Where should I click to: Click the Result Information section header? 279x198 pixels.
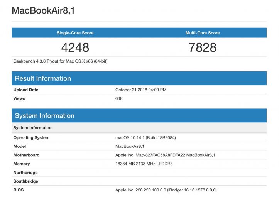point(139,78)
